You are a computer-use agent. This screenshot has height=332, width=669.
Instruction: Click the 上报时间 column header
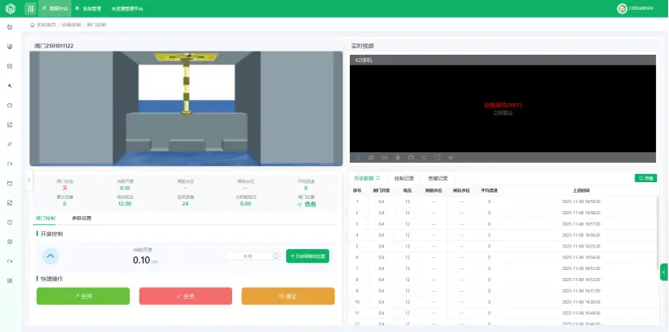point(581,190)
